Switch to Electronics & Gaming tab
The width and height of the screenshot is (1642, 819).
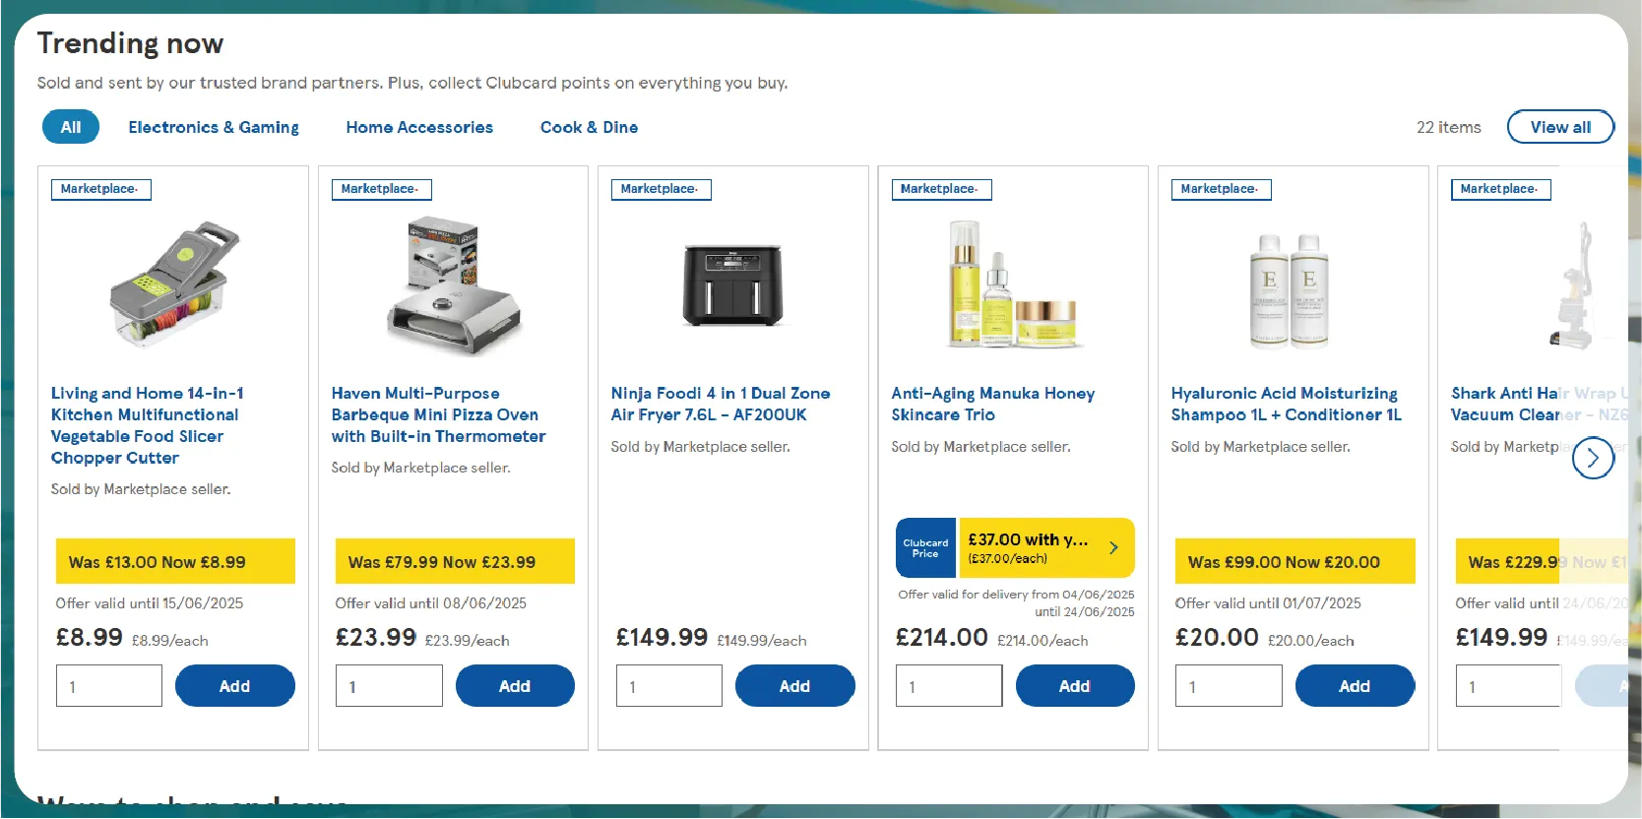tap(214, 127)
